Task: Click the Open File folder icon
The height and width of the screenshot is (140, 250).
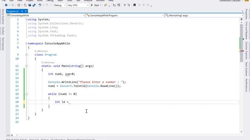Action: pos(25,5)
